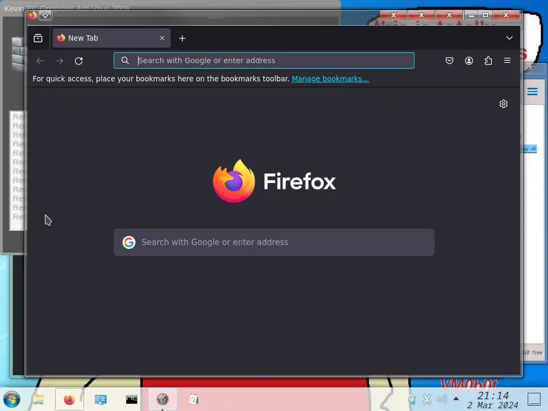Click the Google G icon in search box
The image size is (548, 411).
128,242
